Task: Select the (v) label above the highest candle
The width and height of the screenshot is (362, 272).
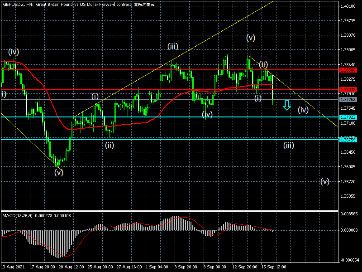Action: point(251,37)
